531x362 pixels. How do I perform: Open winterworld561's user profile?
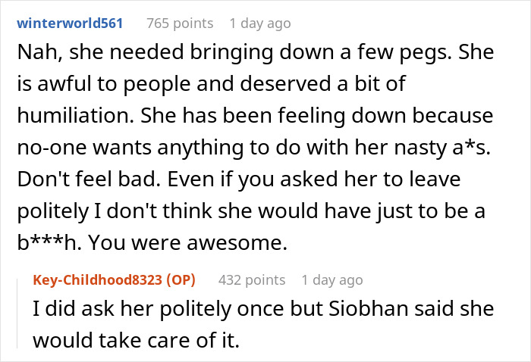(70, 23)
